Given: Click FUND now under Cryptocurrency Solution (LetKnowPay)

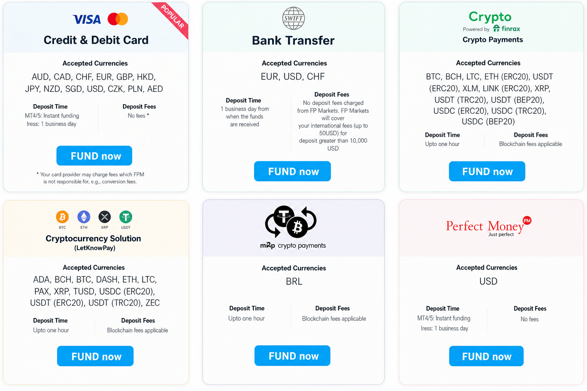Looking at the screenshot, I should [x=95, y=356].
